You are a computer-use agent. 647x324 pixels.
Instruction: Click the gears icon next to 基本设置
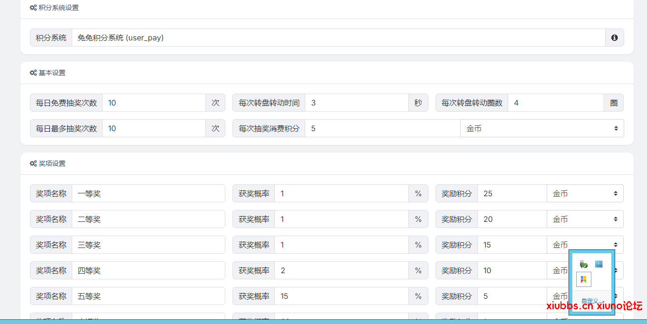(x=33, y=73)
